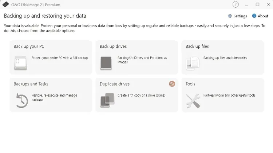
Task: Click the computer icon in Back up your PC
Action: point(20,63)
